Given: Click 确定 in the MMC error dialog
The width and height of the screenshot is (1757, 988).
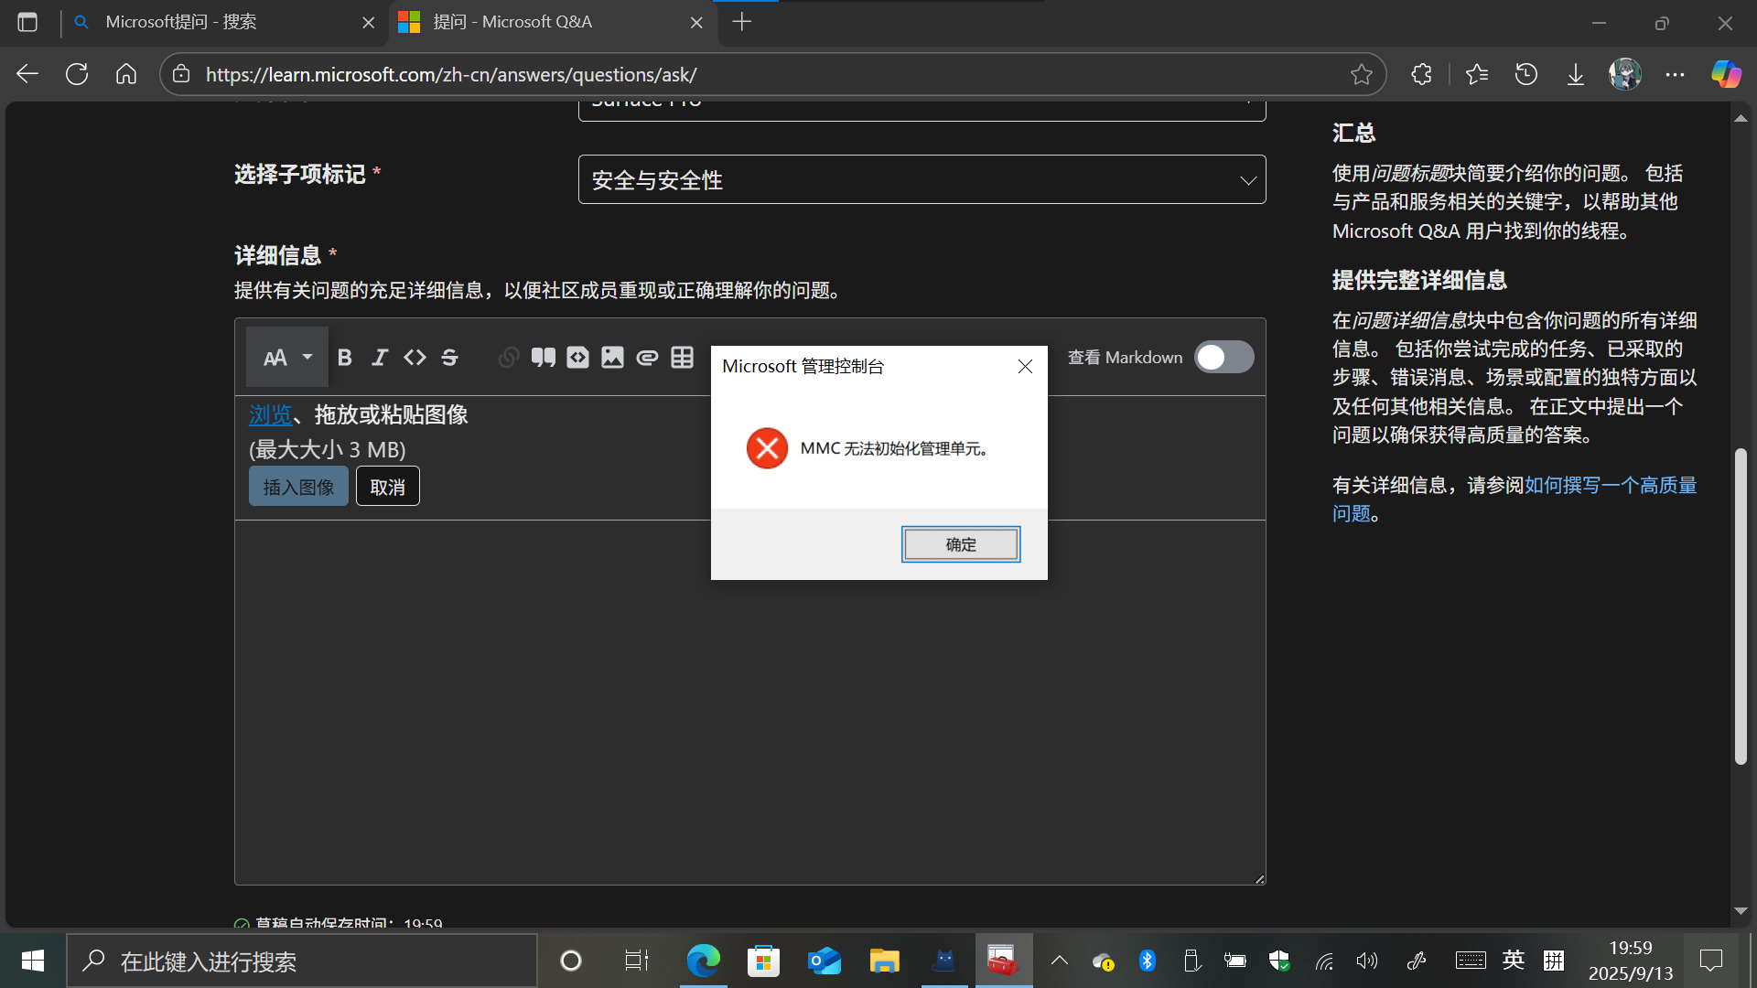Looking at the screenshot, I should [x=961, y=544].
